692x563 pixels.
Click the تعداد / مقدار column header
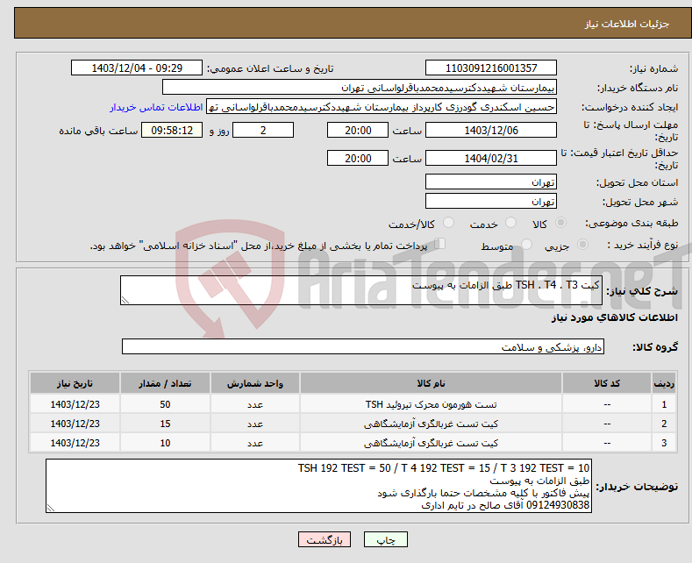coord(165,383)
